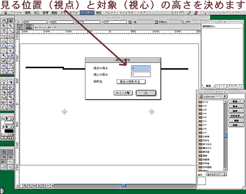
Task: Click the viewer height input field
Action: 141,68
